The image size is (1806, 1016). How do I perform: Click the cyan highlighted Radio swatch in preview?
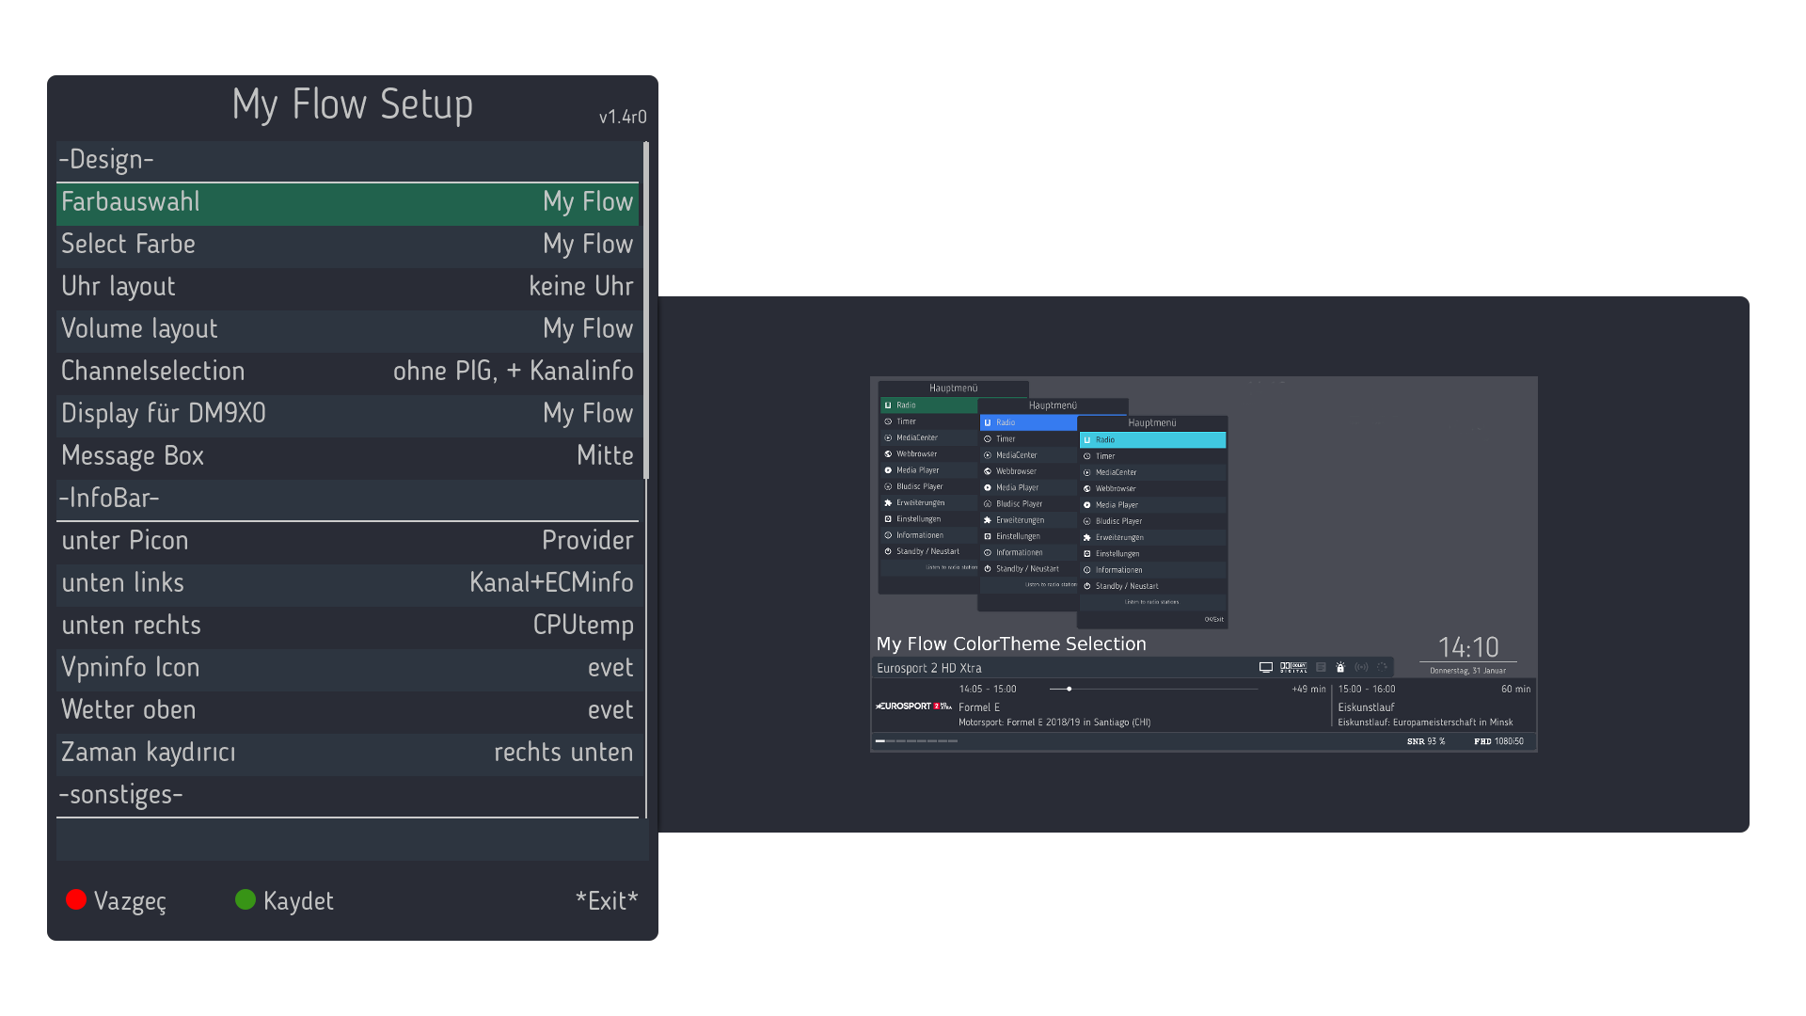click(x=1152, y=440)
